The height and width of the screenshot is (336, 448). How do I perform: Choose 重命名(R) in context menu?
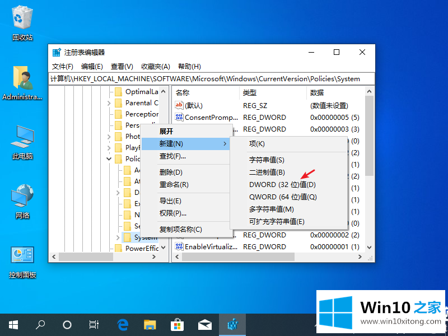186,185
